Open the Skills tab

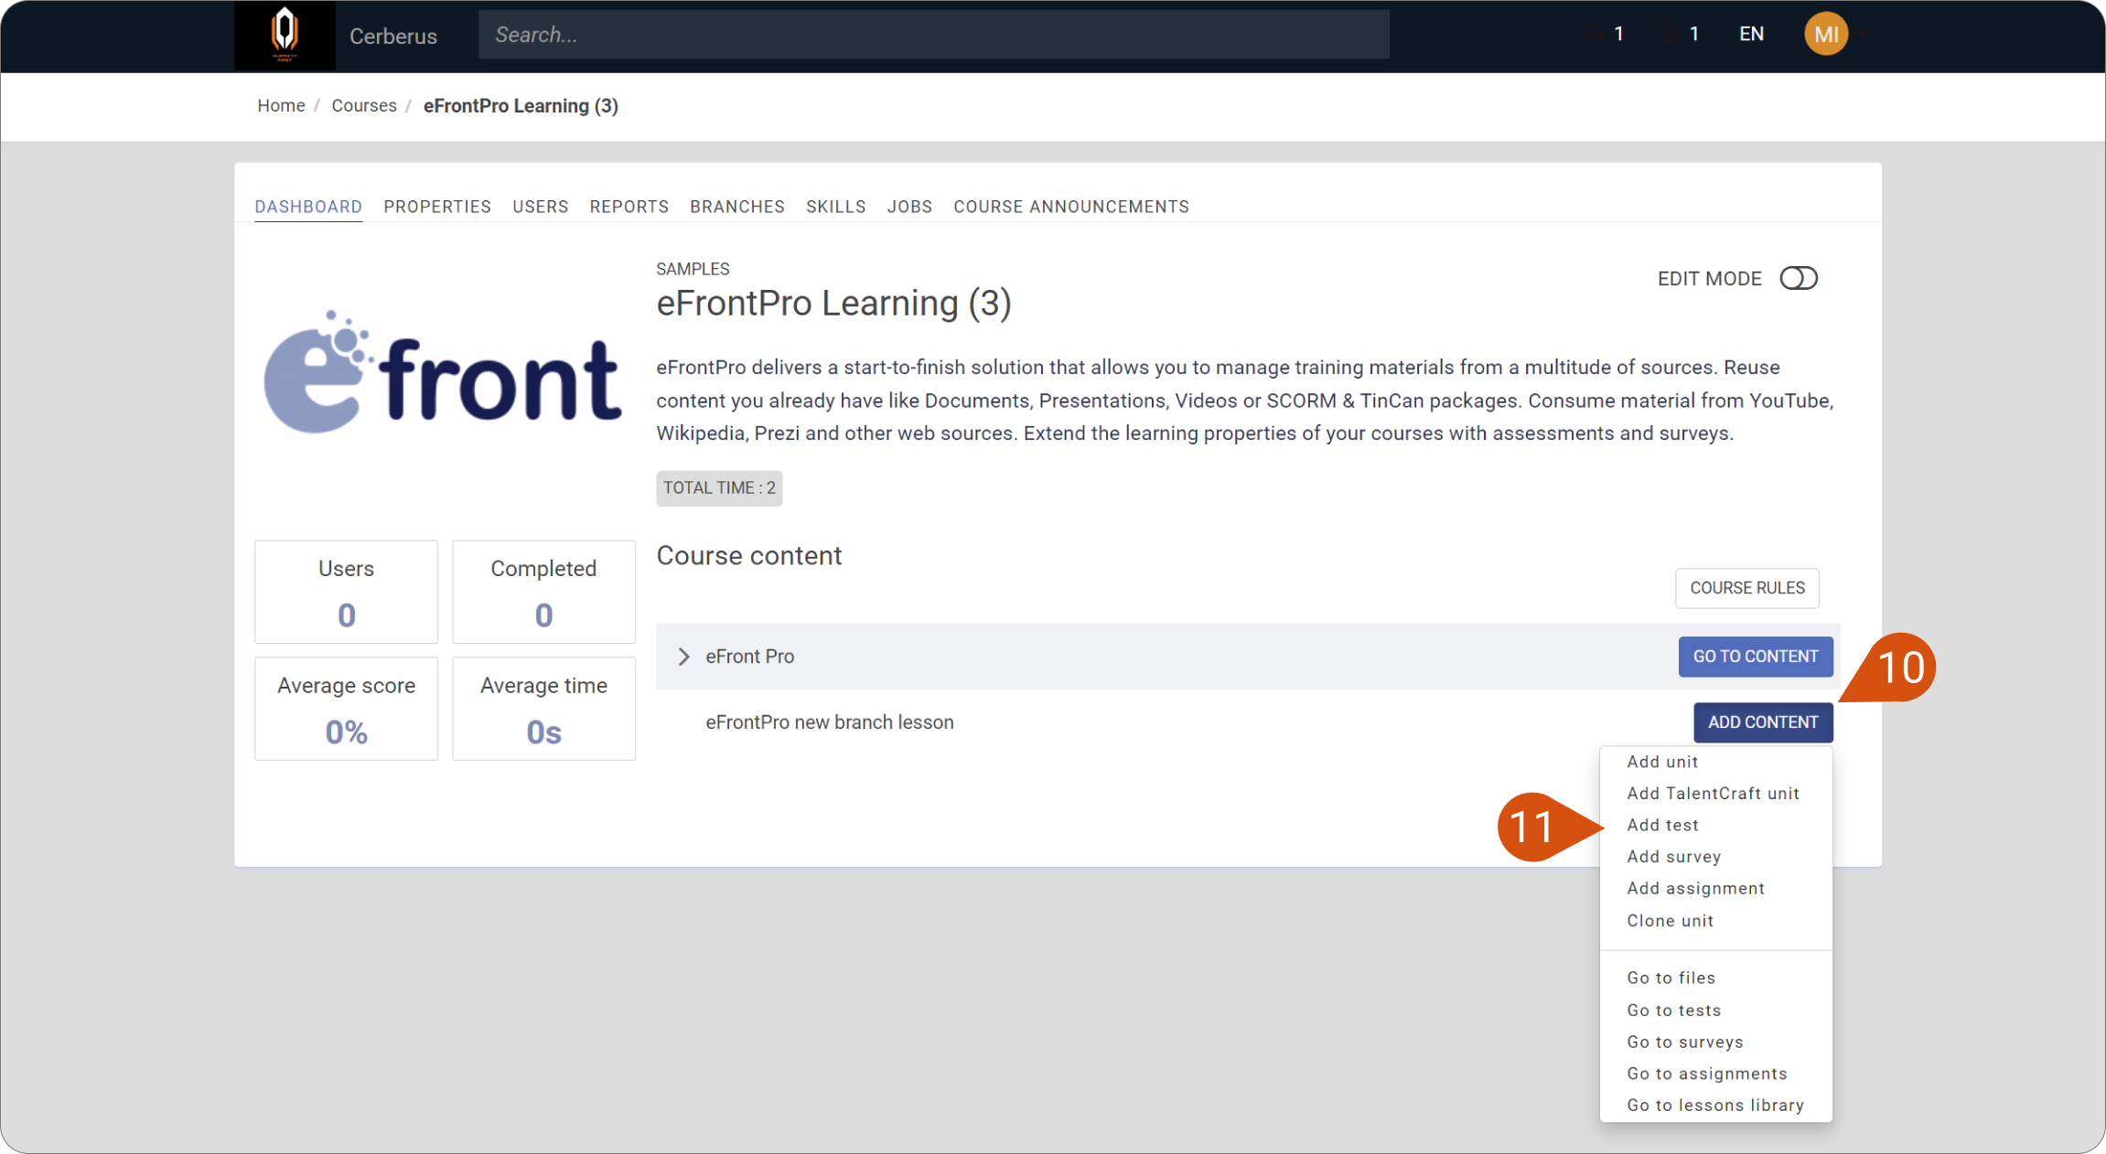(836, 207)
